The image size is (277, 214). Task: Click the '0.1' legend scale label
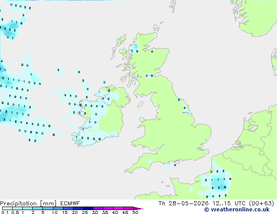[x=5, y=212]
